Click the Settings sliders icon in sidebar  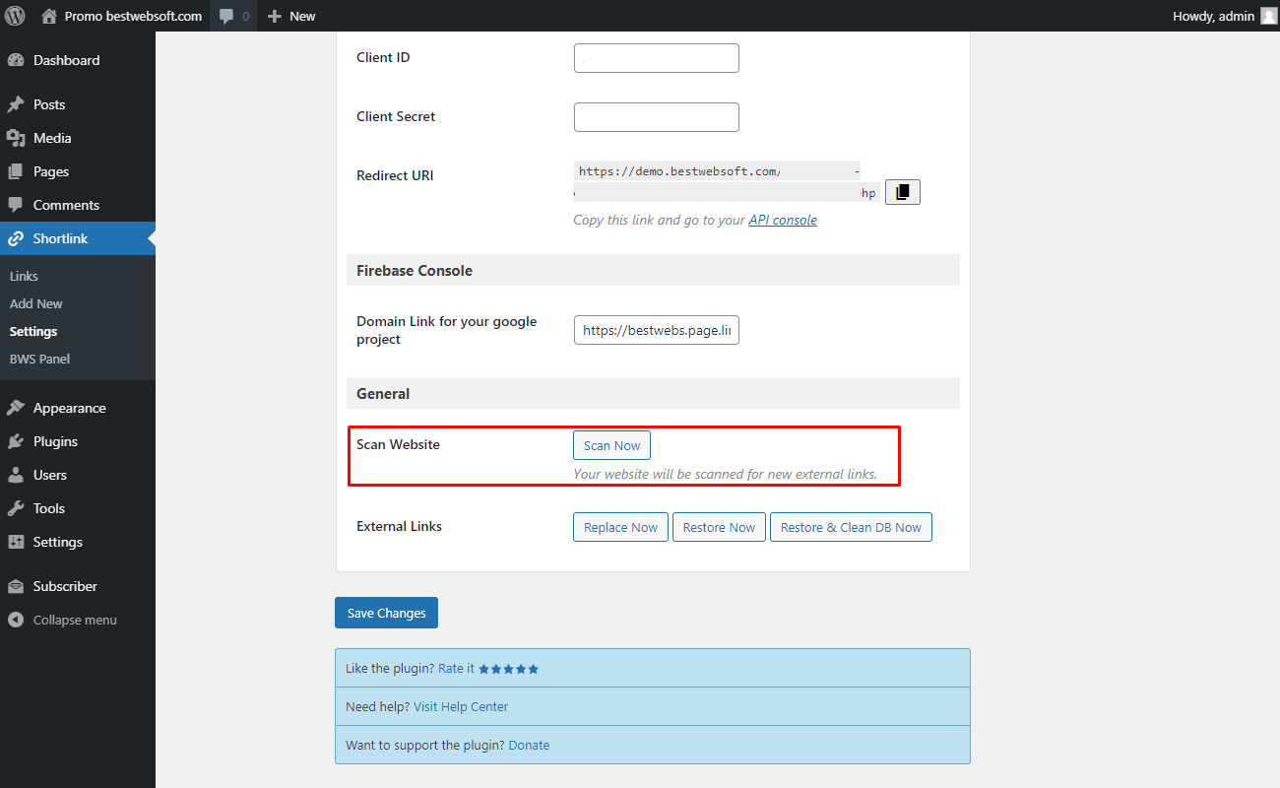tap(16, 542)
